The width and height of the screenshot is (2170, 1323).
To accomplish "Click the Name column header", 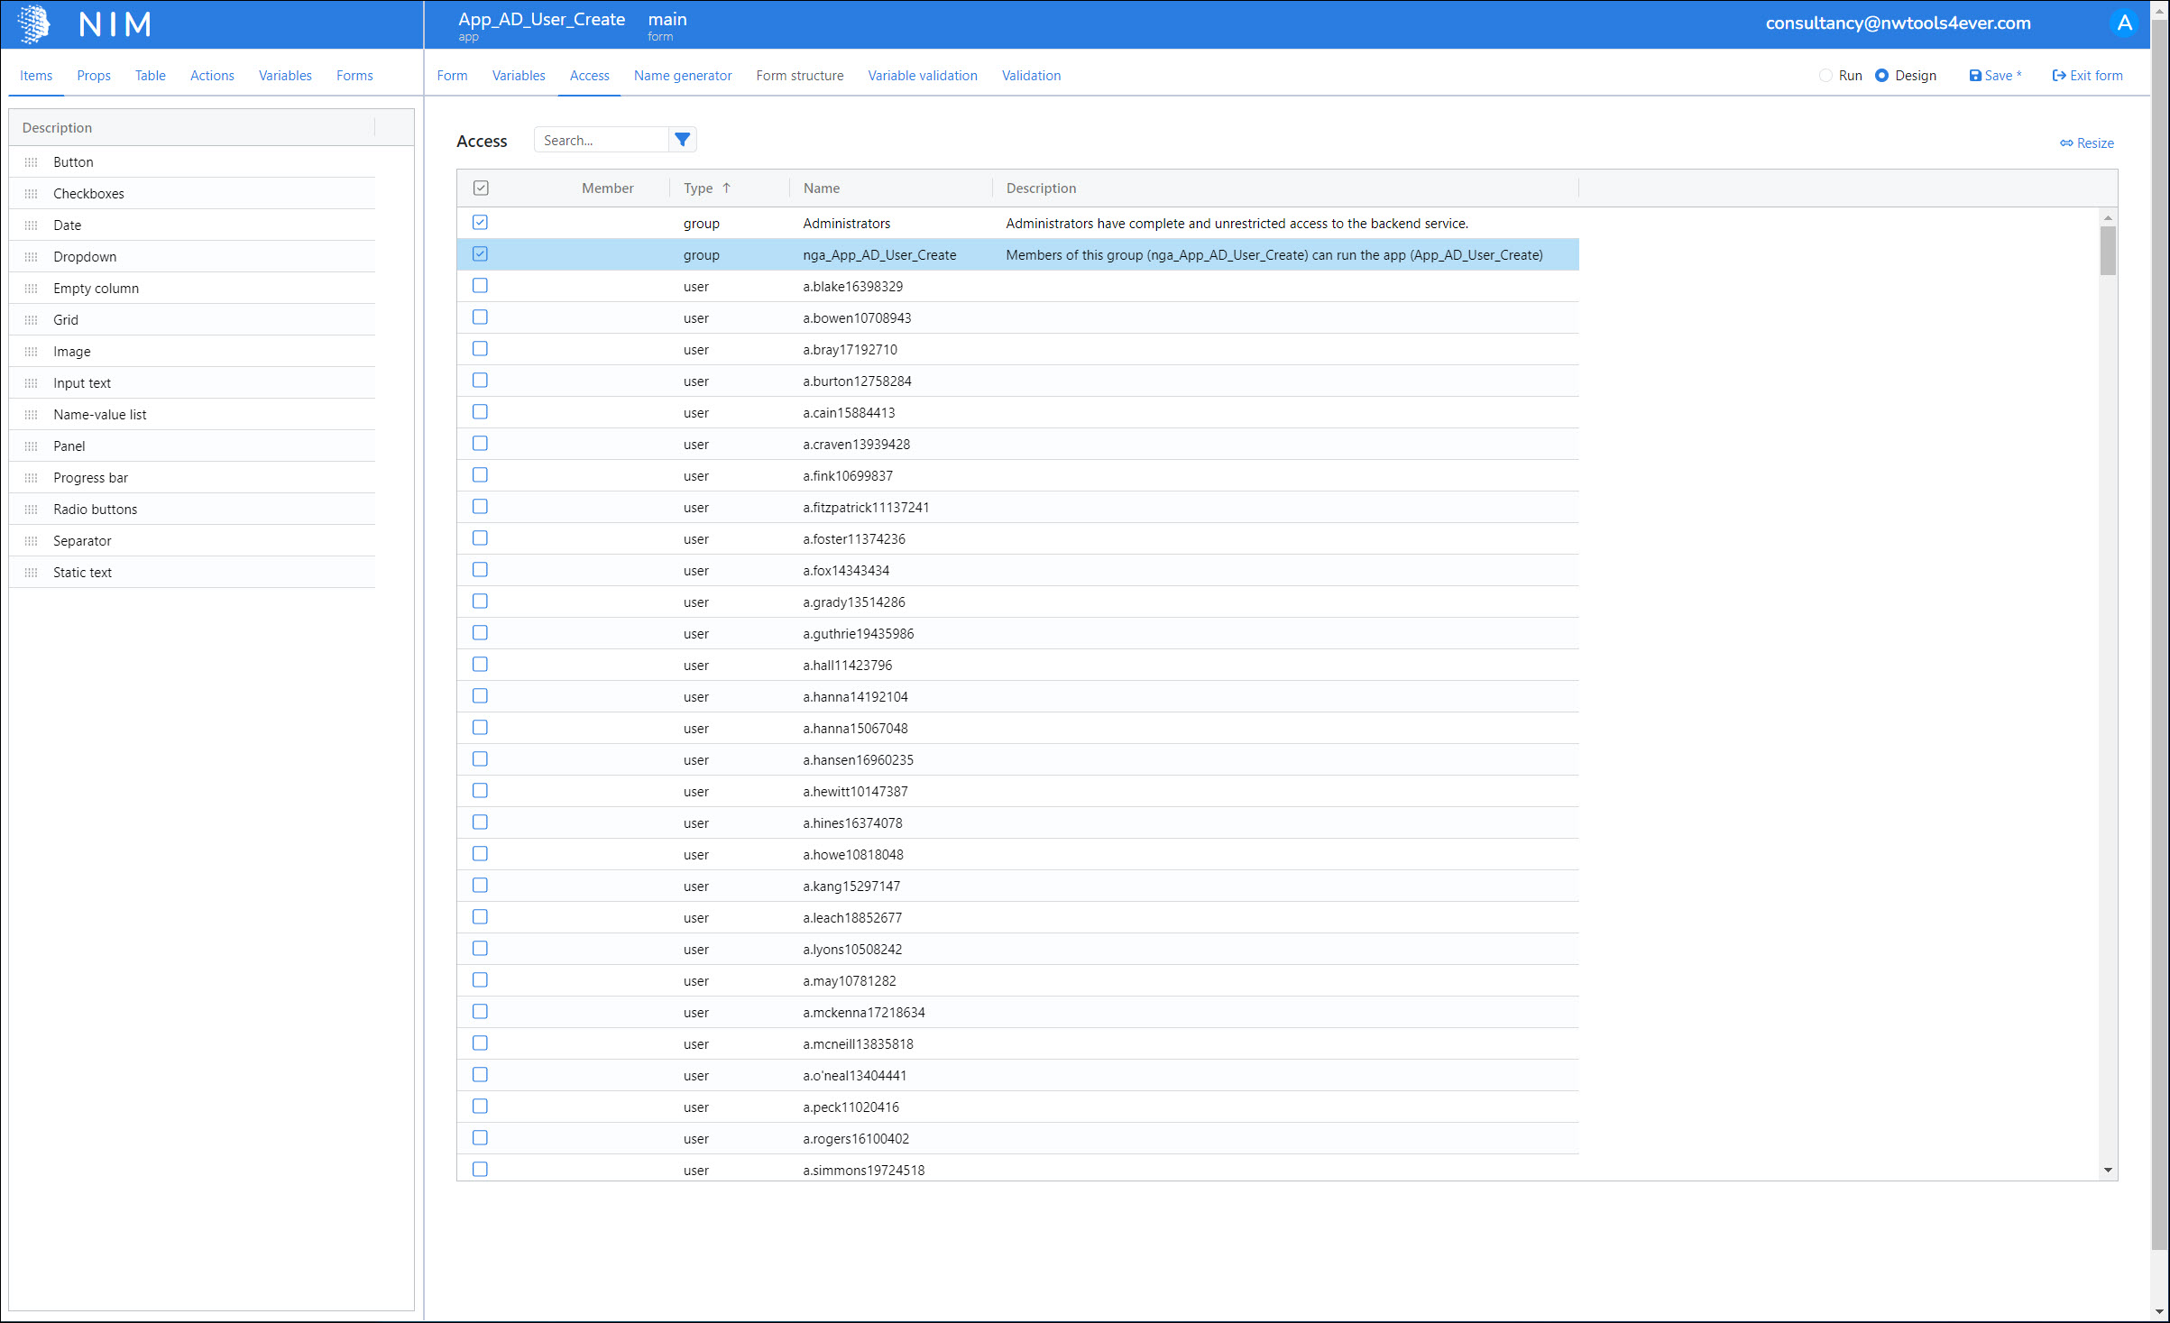I will click(x=822, y=188).
